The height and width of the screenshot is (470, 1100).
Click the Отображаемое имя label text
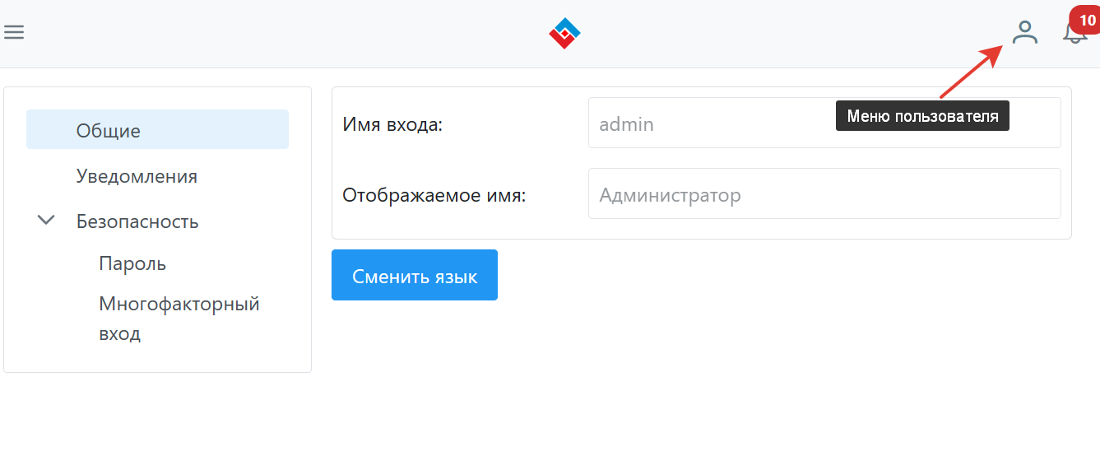434,196
